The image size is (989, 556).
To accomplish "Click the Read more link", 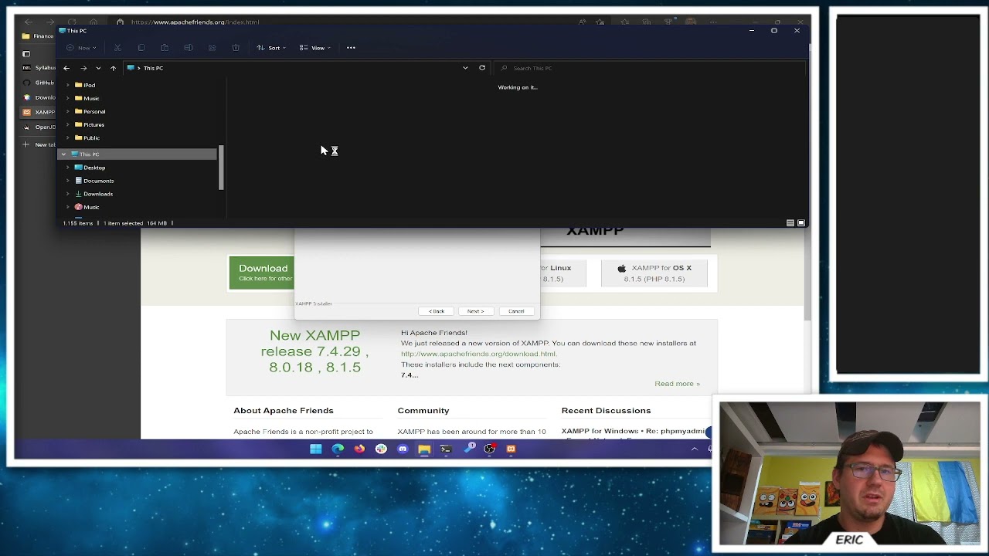I will [677, 384].
